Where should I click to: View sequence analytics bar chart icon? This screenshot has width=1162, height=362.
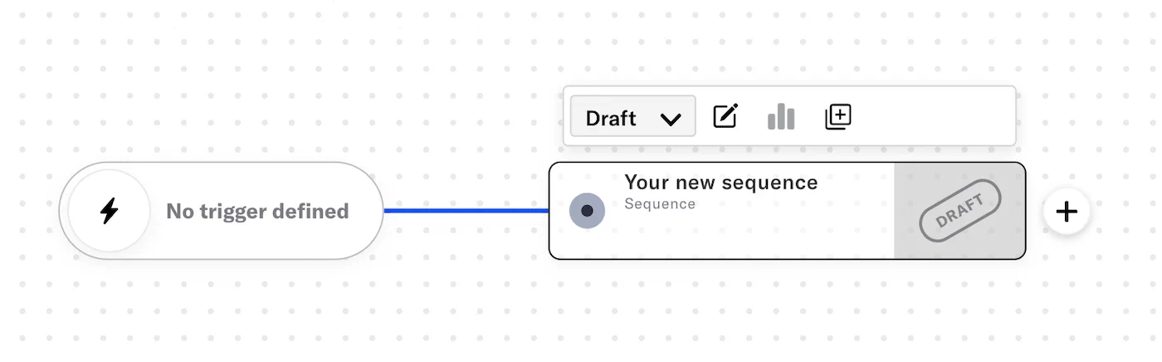[x=781, y=117]
